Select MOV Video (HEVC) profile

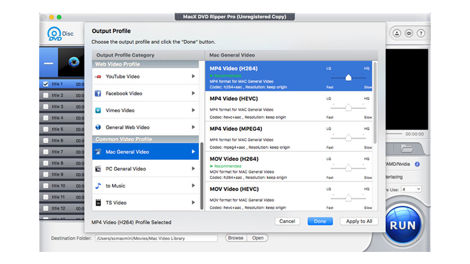click(289, 196)
